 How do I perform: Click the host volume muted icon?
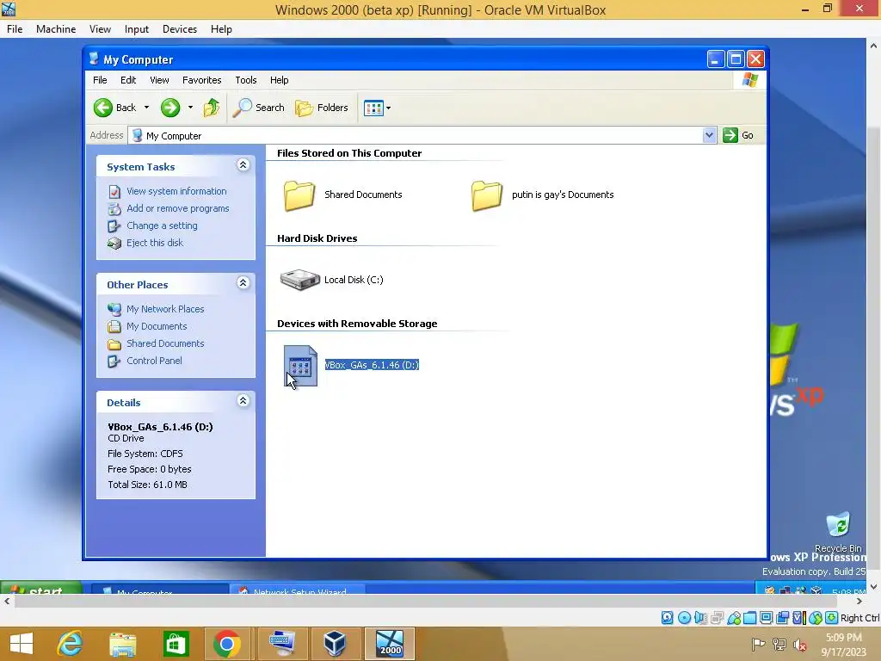coord(800,645)
